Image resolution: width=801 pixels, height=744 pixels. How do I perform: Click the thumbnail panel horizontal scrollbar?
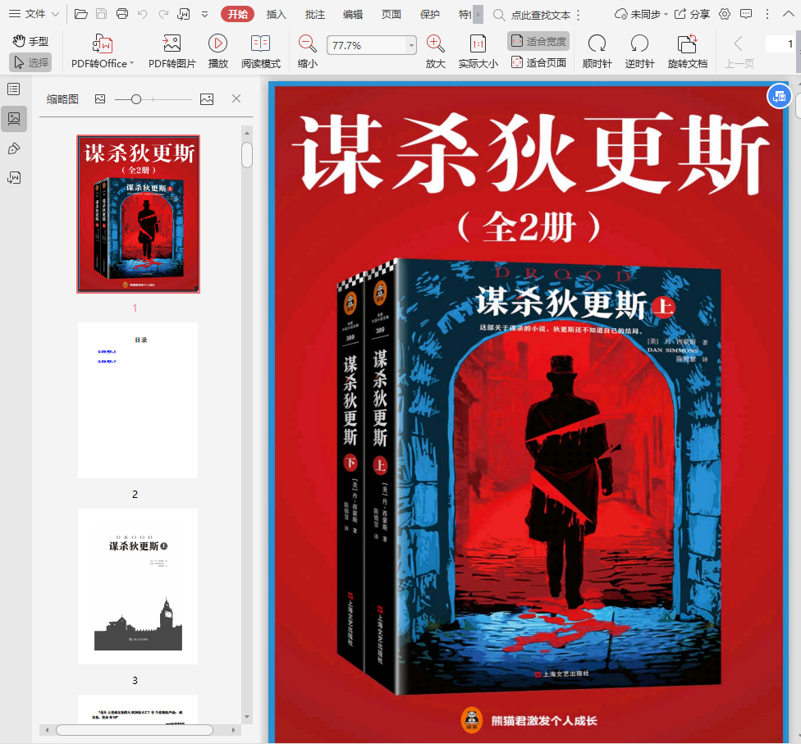[135, 730]
